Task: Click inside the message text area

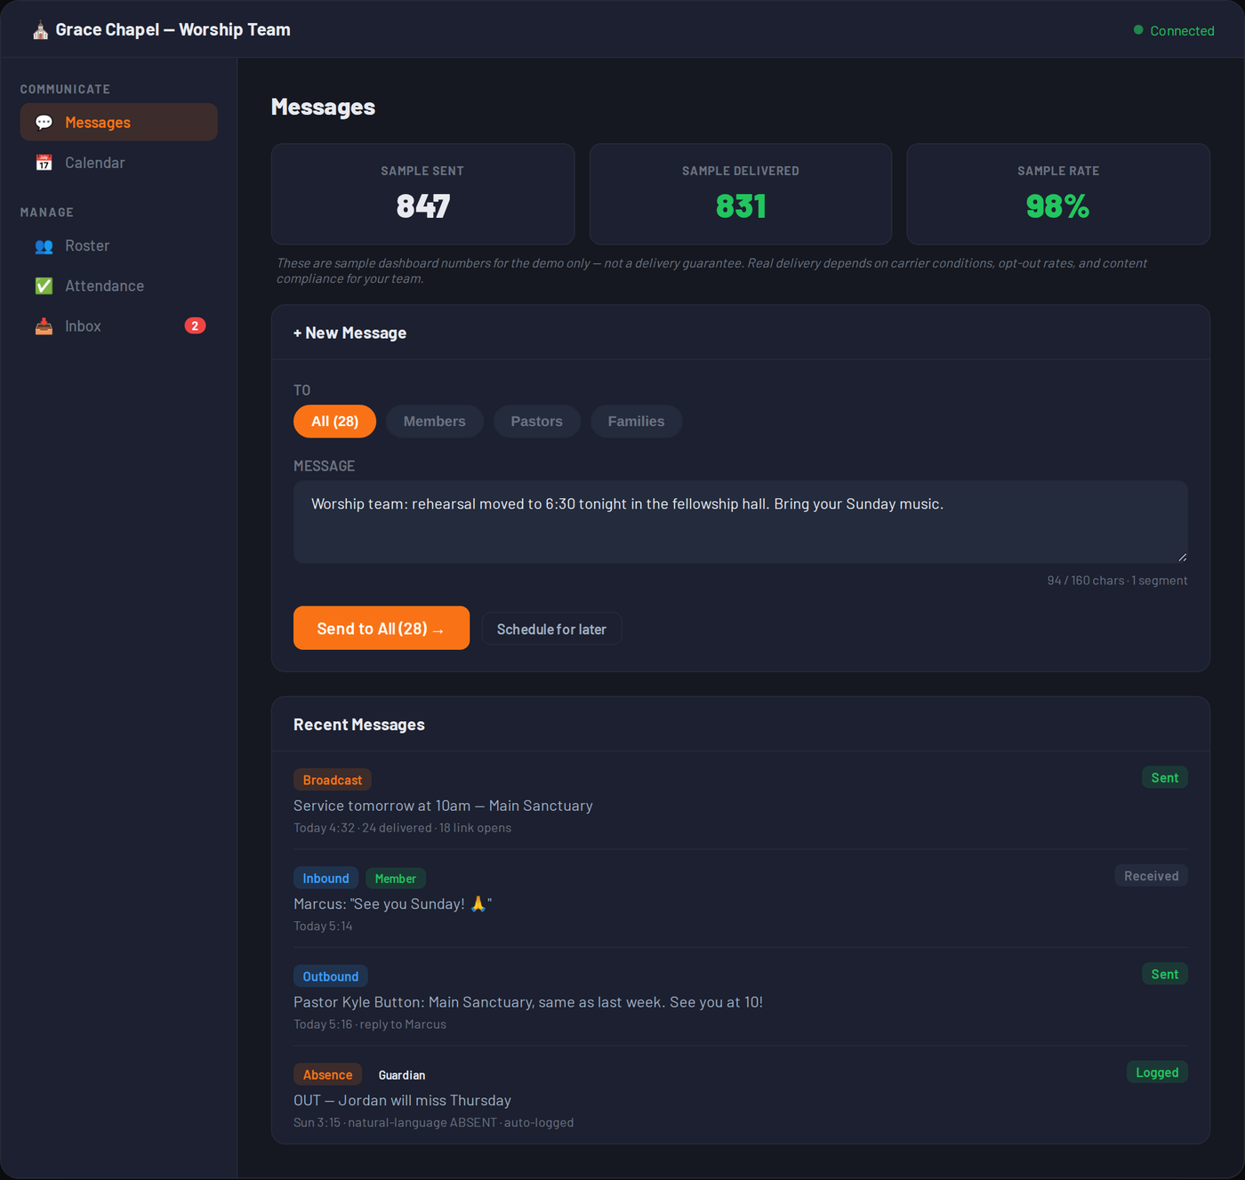Action: (741, 522)
